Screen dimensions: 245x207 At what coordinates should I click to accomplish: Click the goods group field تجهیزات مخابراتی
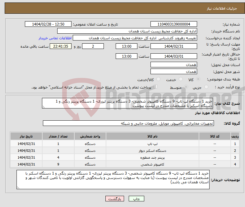[128, 123]
